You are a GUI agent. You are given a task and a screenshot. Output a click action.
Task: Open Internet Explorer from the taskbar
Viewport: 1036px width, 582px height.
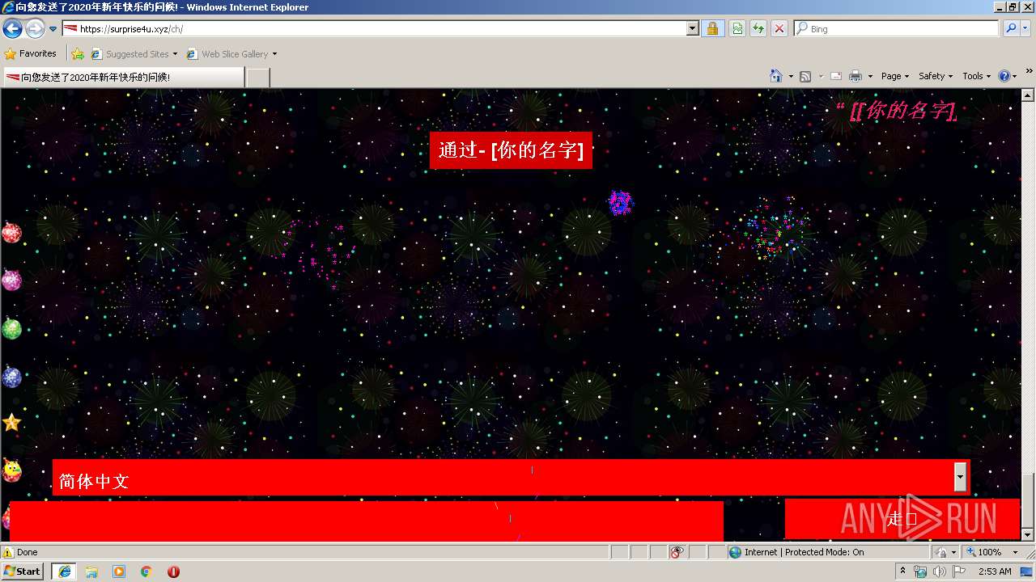pyautogui.click(x=64, y=571)
